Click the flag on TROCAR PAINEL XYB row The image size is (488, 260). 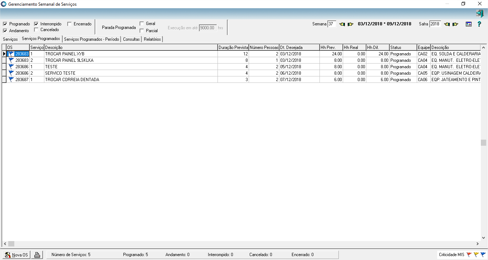pos(11,54)
